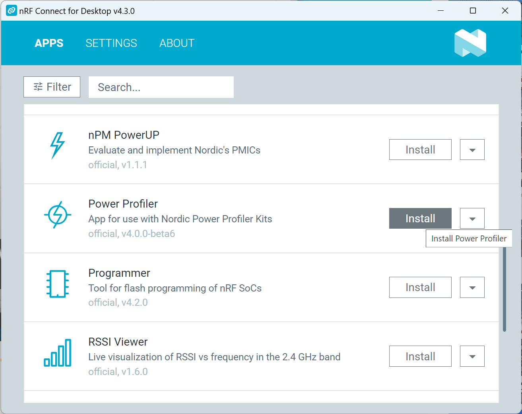The height and width of the screenshot is (414, 522).
Task: Install the Power Profiler app
Action: 420,218
